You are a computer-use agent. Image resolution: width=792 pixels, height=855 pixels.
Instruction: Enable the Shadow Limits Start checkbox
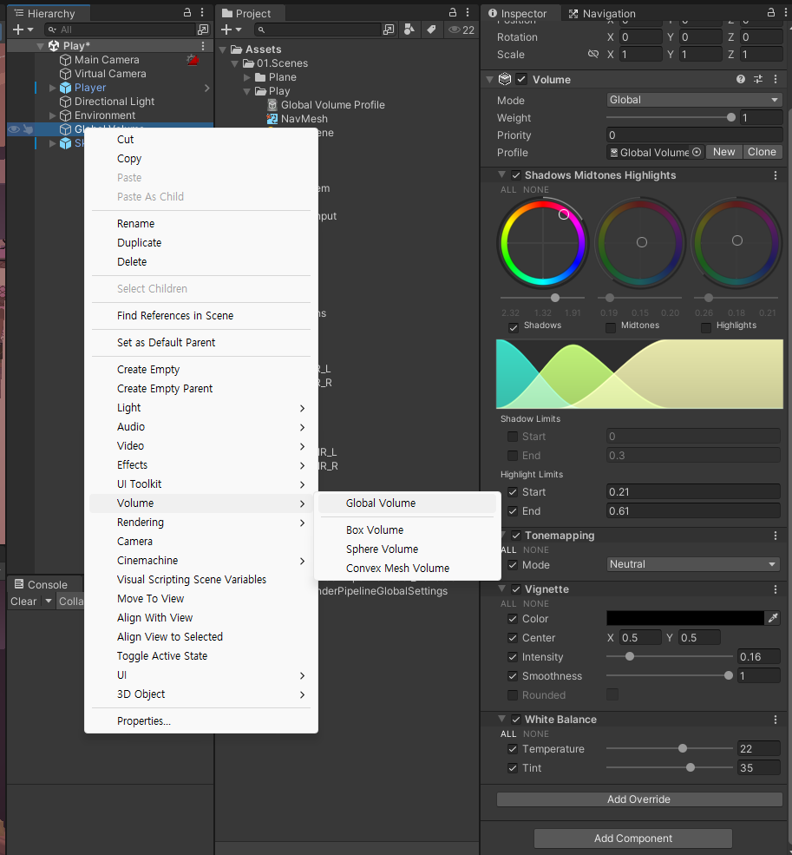pos(513,437)
